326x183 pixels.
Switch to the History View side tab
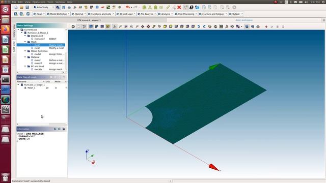pos(14,30)
